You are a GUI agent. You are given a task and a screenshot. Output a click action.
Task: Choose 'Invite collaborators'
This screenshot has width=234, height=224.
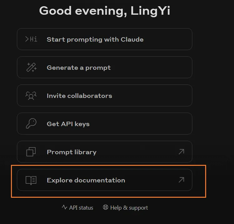click(79, 96)
